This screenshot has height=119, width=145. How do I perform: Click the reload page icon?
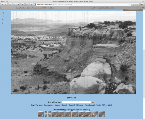[x=130, y=4]
